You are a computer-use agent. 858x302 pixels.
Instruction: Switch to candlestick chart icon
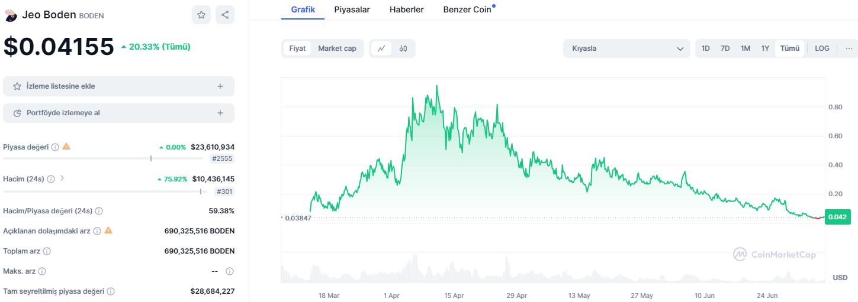tap(403, 48)
